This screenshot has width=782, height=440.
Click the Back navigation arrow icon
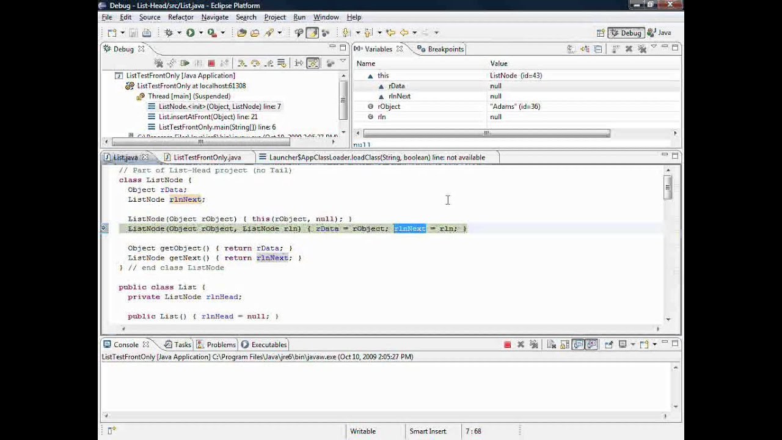(x=404, y=32)
